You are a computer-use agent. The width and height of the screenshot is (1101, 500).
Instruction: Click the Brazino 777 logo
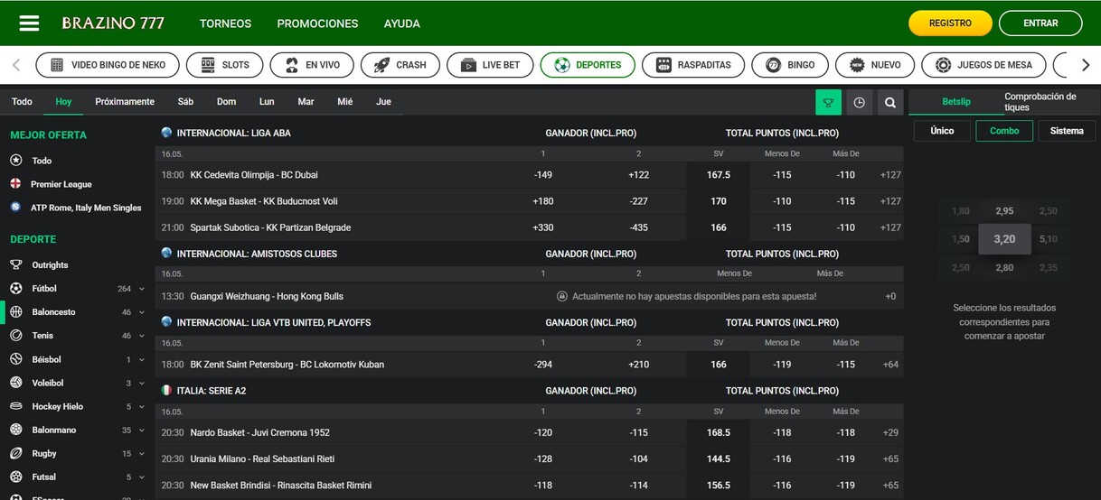click(113, 23)
